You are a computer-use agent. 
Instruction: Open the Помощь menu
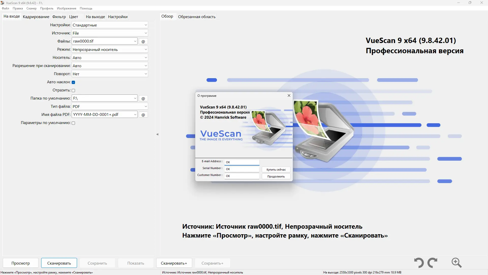tap(86, 8)
